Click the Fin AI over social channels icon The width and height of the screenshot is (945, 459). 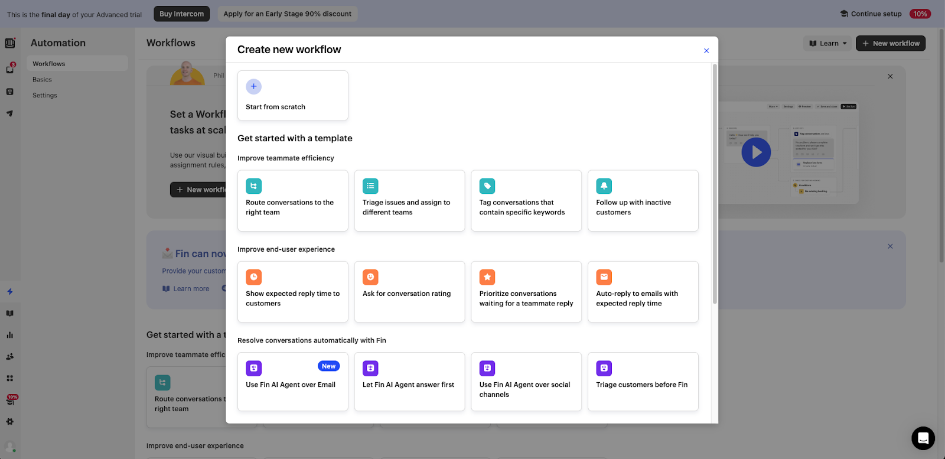[487, 368]
